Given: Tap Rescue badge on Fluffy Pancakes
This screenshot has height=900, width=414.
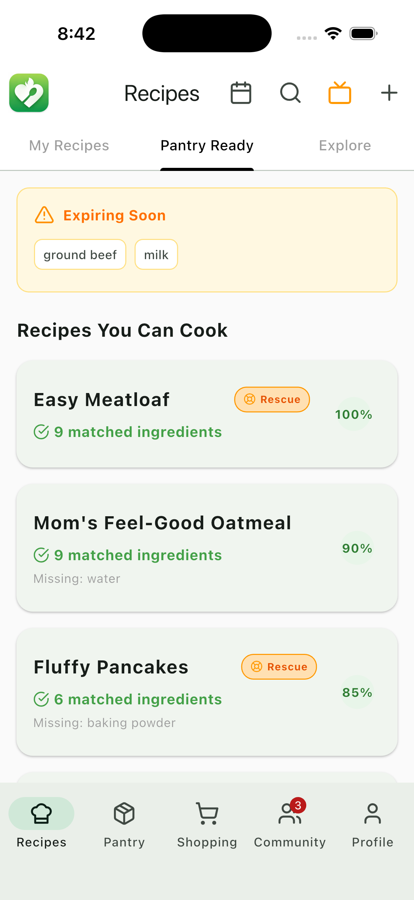Looking at the screenshot, I should 279,667.
